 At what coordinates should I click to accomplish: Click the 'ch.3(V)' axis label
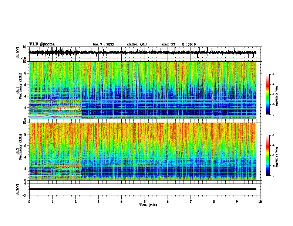tap(18, 189)
